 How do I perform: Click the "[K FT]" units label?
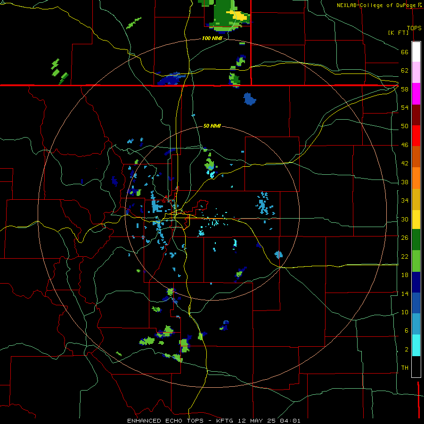pyautogui.click(x=398, y=33)
